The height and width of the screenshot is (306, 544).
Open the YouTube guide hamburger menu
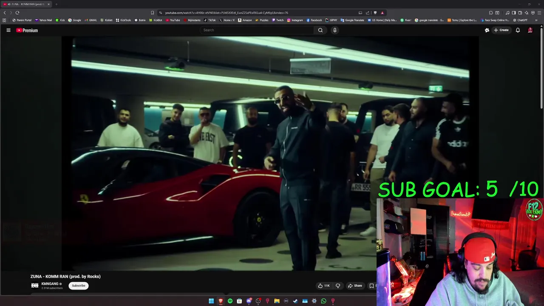8,30
